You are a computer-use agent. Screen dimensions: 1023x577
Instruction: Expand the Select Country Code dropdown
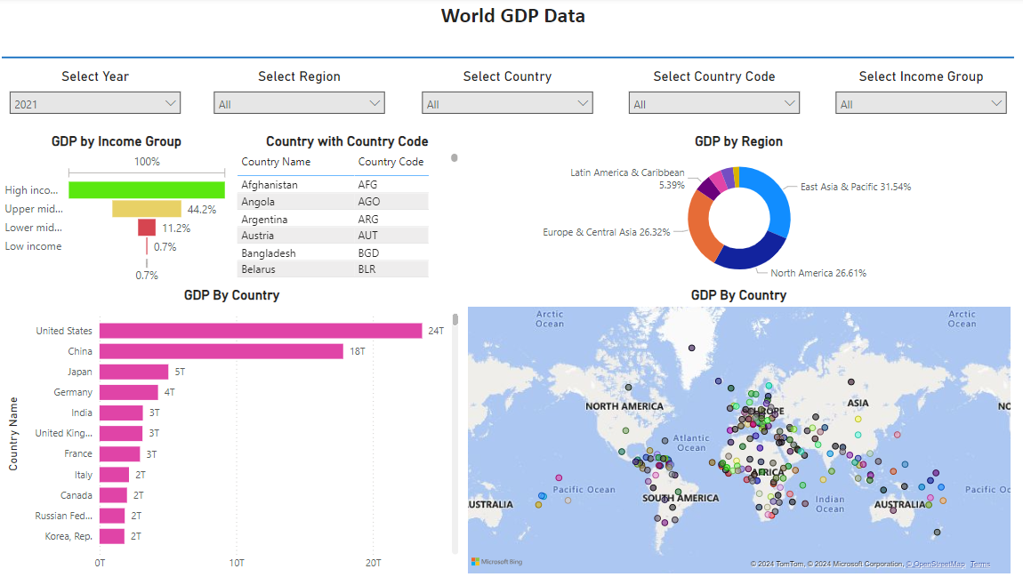click(713, 103)
